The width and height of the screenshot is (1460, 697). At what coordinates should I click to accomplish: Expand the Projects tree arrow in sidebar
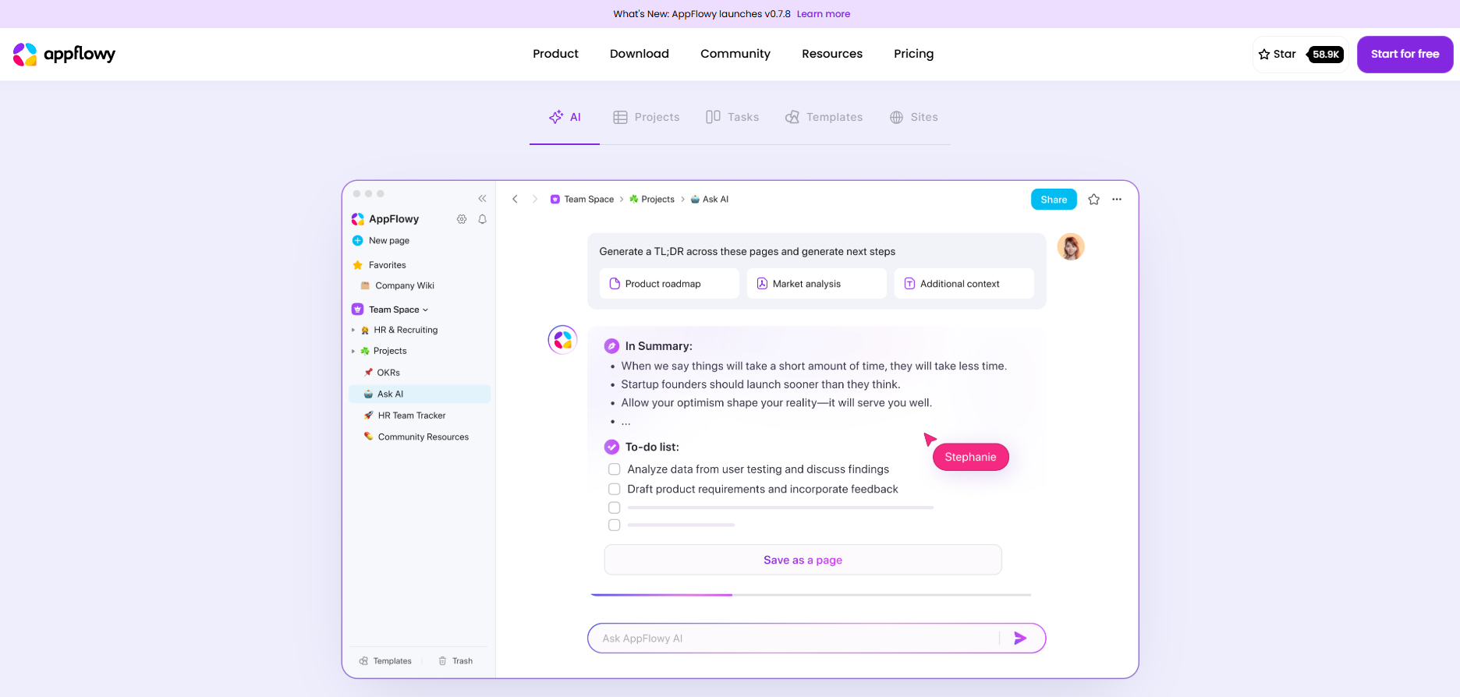pyautogui.click(x=353, y=352)
